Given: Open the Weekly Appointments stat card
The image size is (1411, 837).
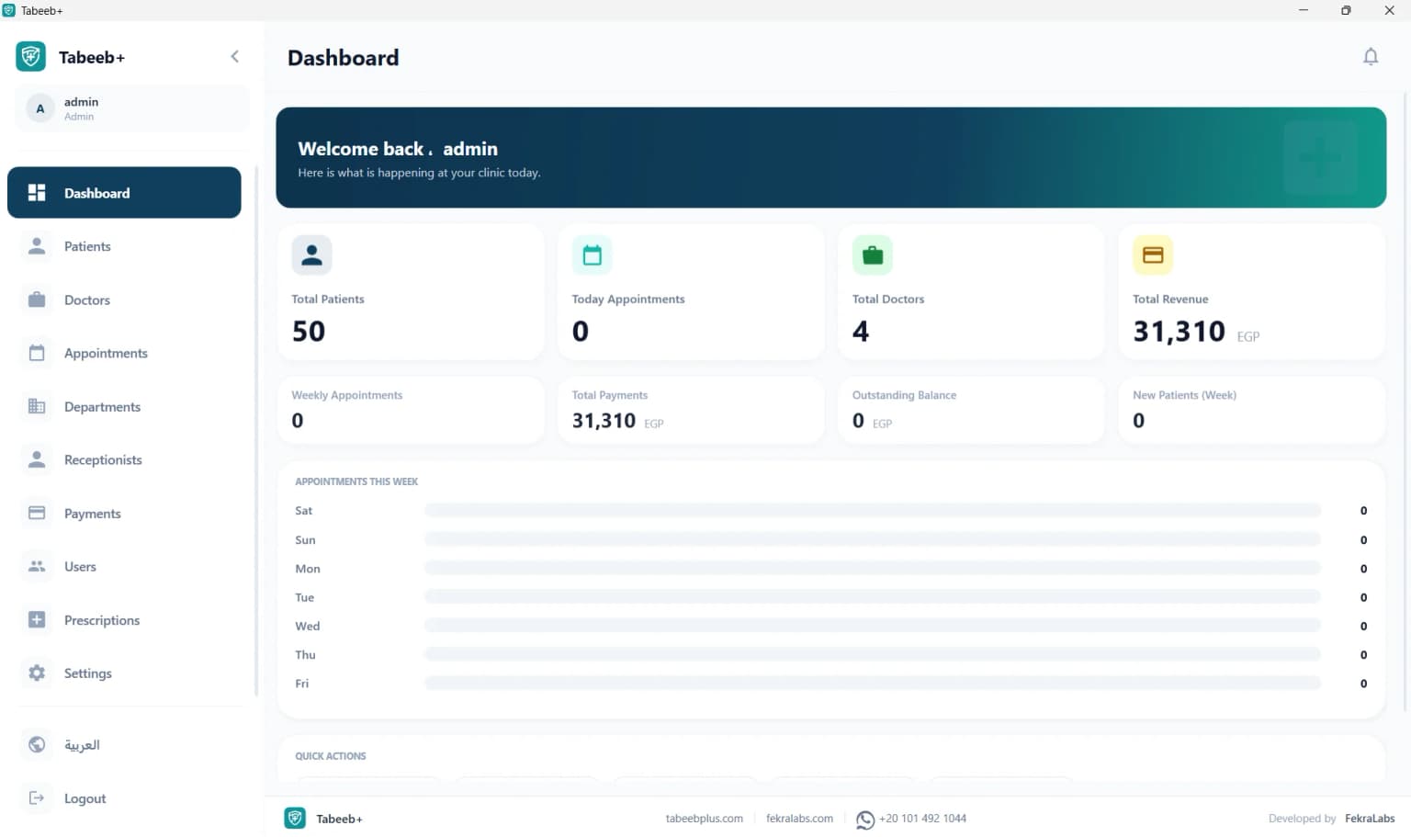Looking at the screenshot, I should click(411, 410).
